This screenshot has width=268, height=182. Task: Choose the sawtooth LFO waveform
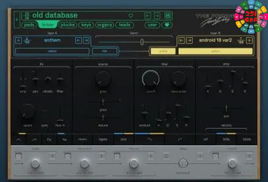point(34,140)
